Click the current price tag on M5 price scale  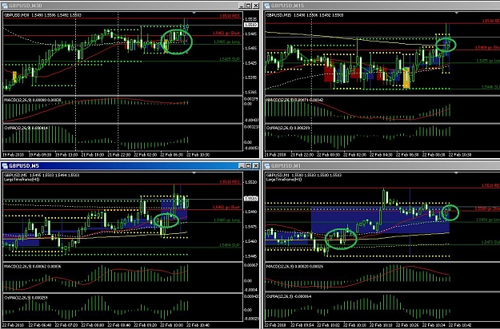click(x=251, y=199)
